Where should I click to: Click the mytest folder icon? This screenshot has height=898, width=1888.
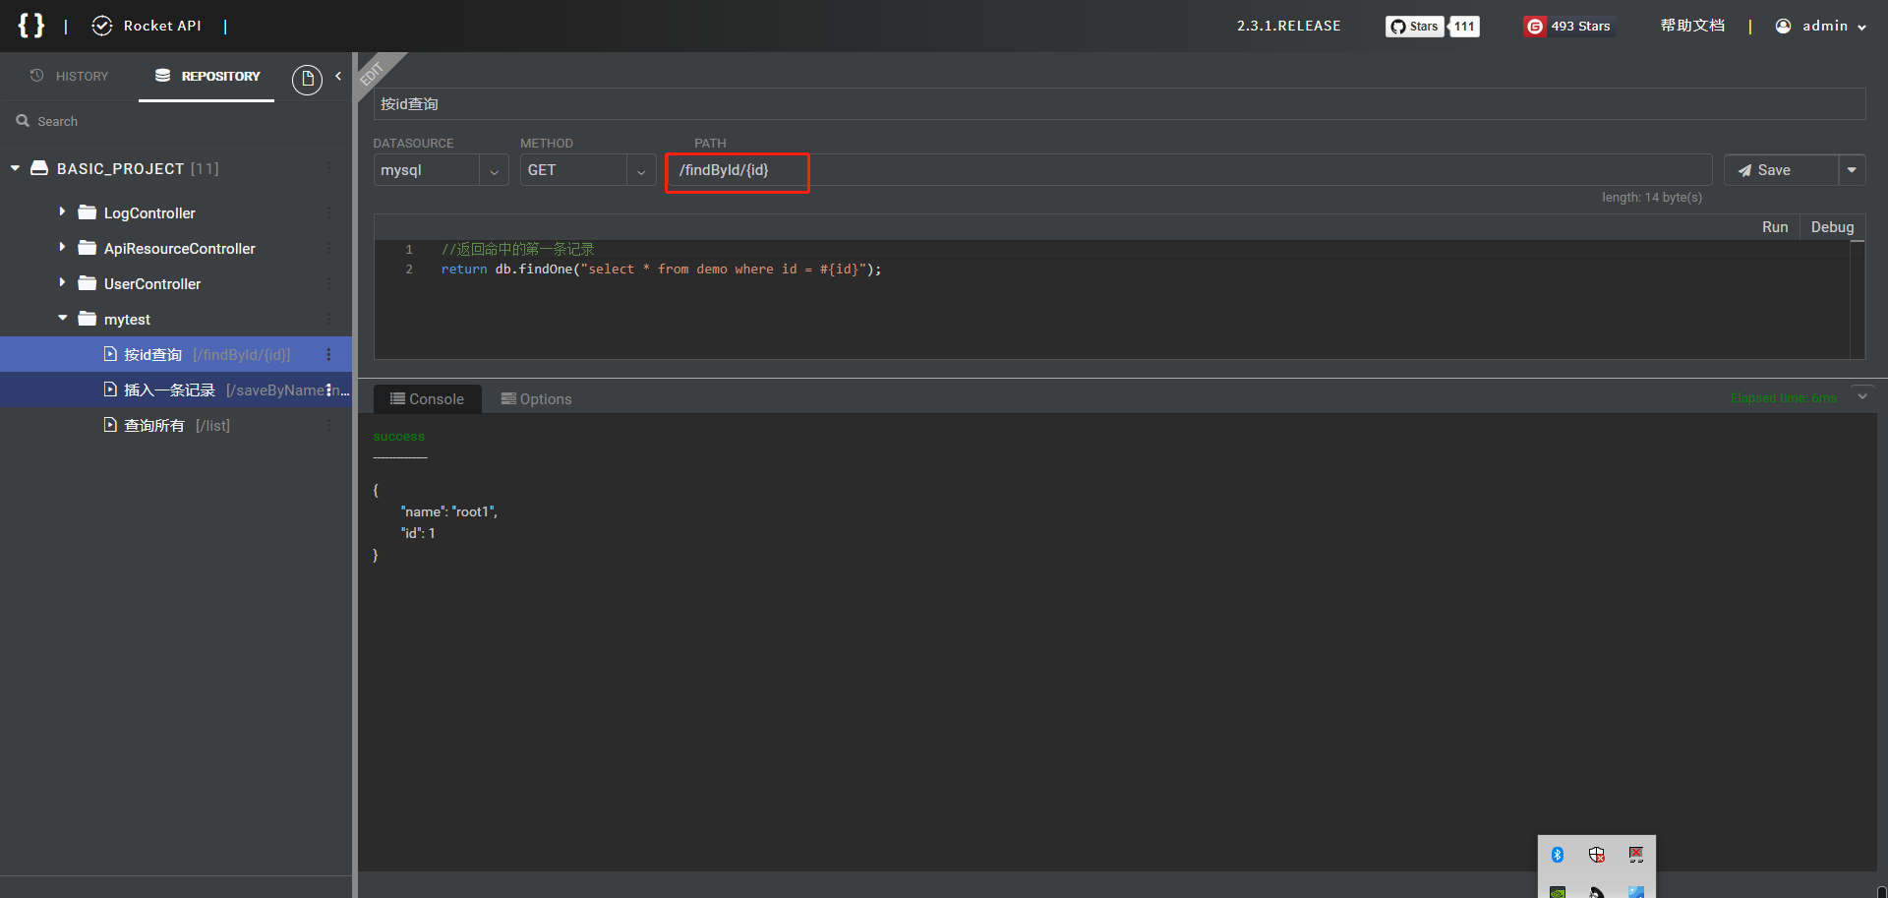point(88,319)
